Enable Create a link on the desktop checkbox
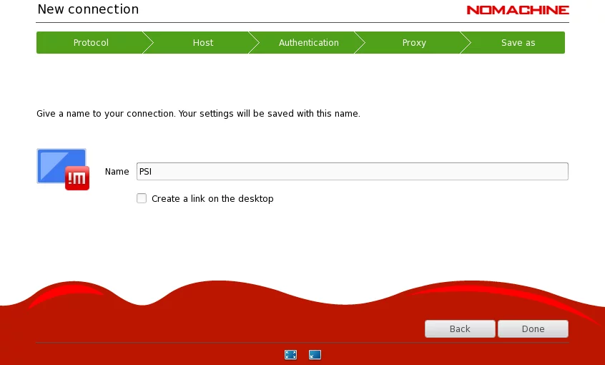Image resolution: width=605 pixels, height=365 pixels. pyautogui.click(x=142, y=198)
